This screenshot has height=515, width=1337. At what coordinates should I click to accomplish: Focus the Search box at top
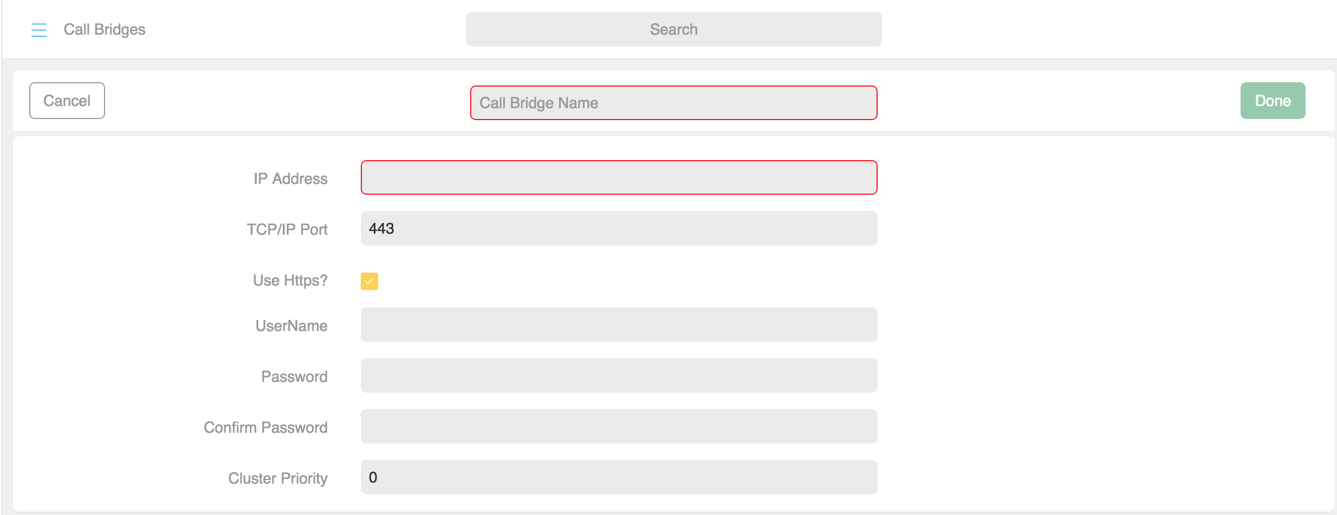[673, 29]
